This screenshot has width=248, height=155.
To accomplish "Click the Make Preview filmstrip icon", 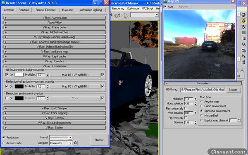I will [x=243, y=45].
